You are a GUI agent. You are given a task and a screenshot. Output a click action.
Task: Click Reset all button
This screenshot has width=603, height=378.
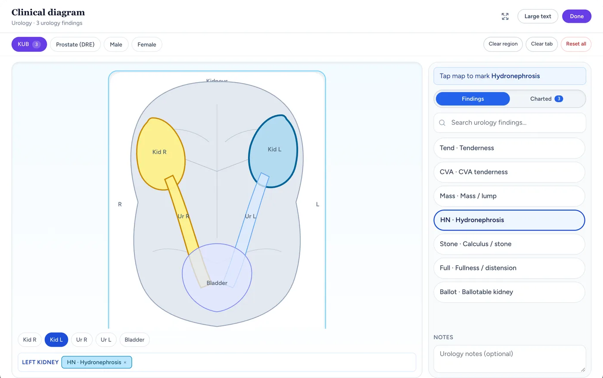pos(576,44)
